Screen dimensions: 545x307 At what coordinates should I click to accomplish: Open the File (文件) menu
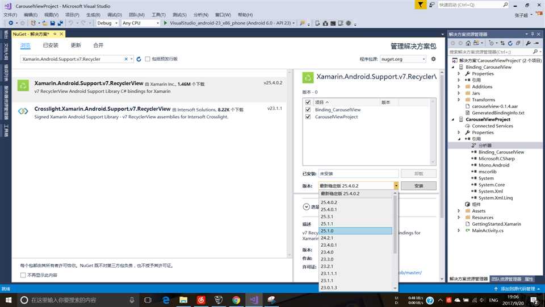coord(10,15)
